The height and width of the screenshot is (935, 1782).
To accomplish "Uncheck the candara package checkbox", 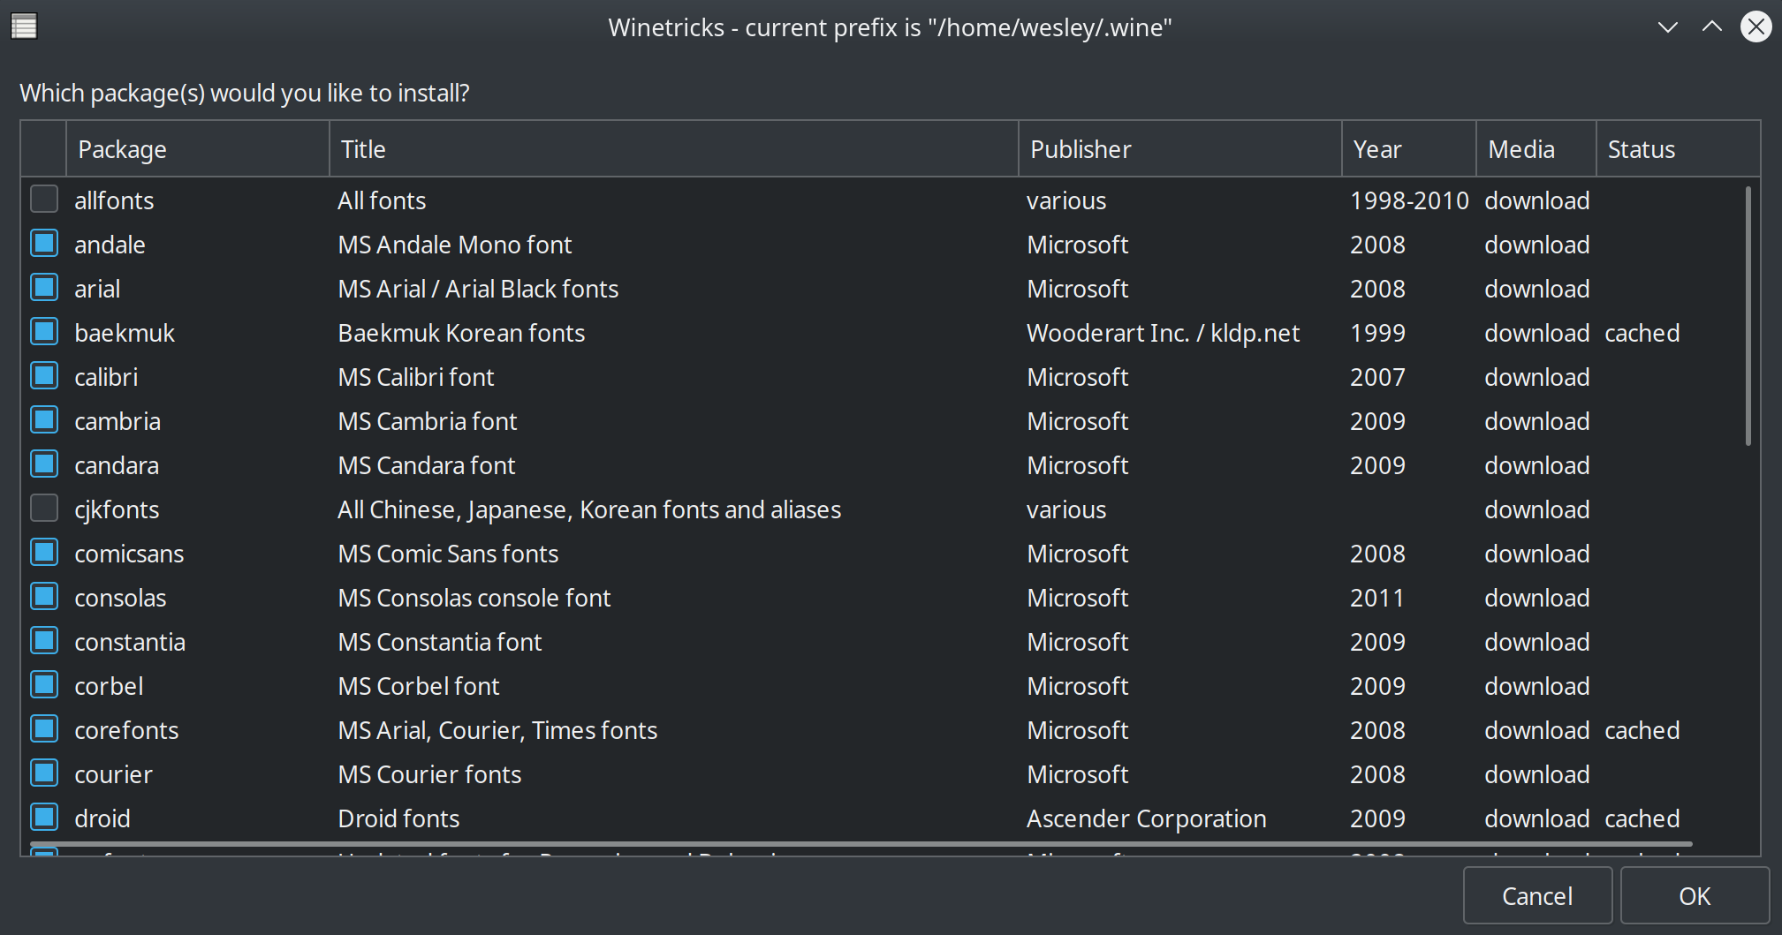I will pos(44,464).
